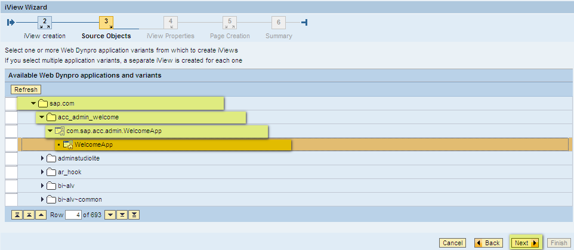The height and width of the screenshot is (250, 574).
Task: Click the Row number input field
Action: (x=73, y=215)
